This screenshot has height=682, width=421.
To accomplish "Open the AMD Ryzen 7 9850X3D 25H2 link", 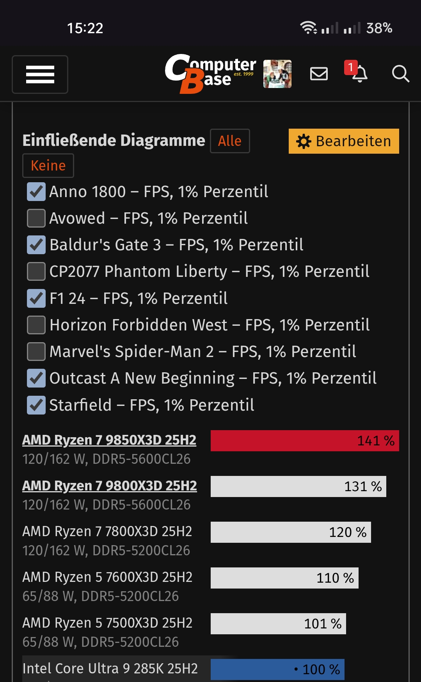I will click(109, 440).
